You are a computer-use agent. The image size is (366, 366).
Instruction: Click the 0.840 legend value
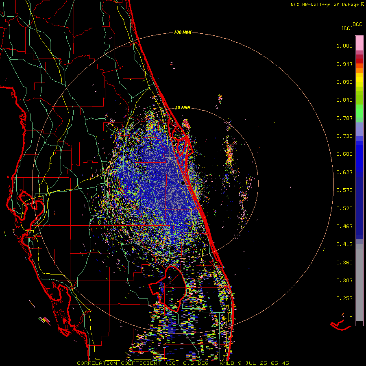pos(344,100)
